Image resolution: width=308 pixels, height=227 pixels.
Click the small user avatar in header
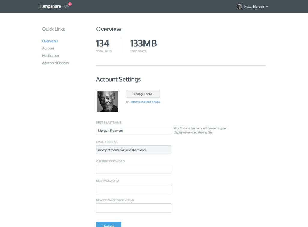(239, 6)
